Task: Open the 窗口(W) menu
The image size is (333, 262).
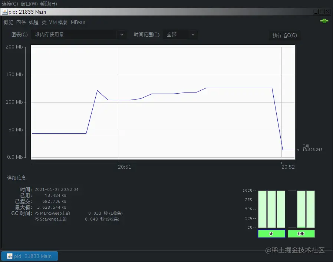Action: [x=29, y=4]
